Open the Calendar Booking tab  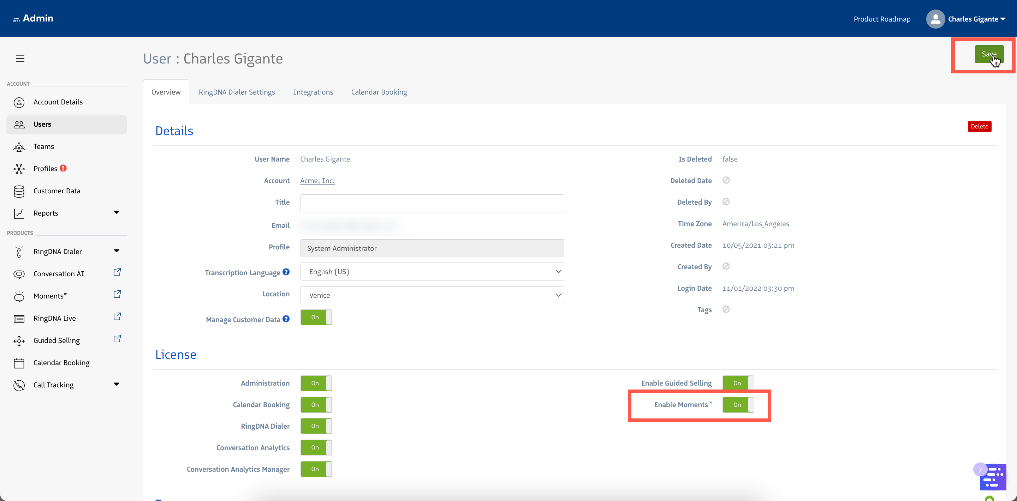tap(379, 92)
